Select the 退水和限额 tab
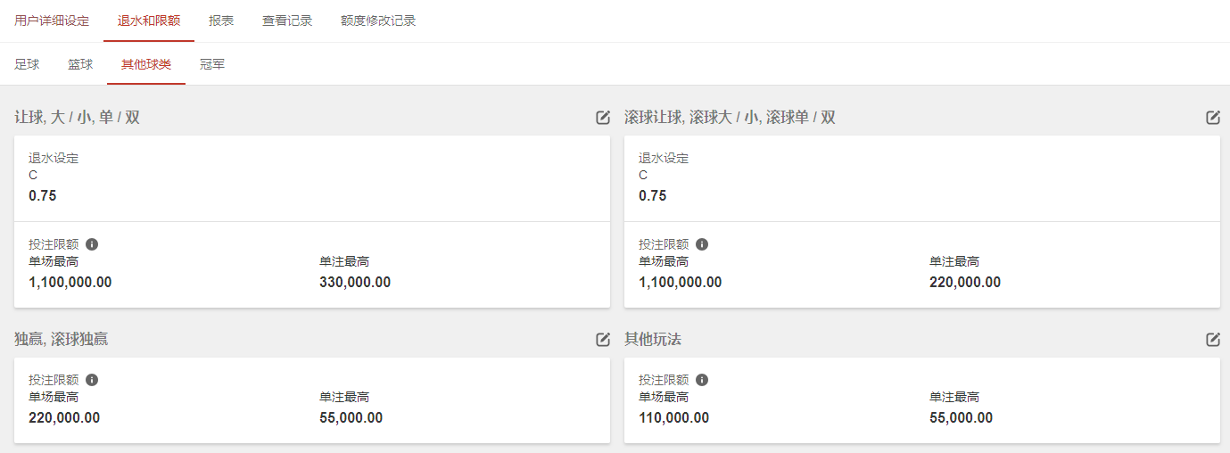The width and height of the screenshot is (1230, 453). 149,21
